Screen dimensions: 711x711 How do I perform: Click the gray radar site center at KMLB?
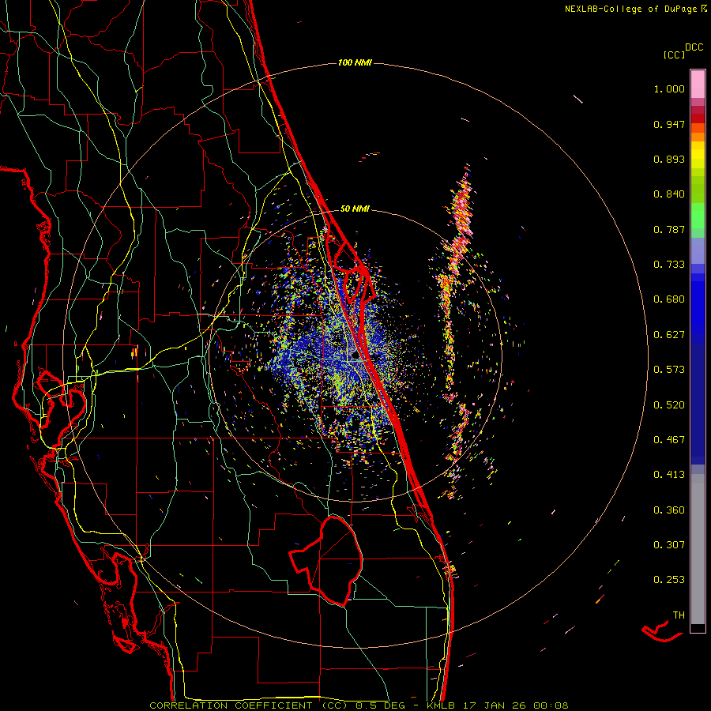(355, 354)
